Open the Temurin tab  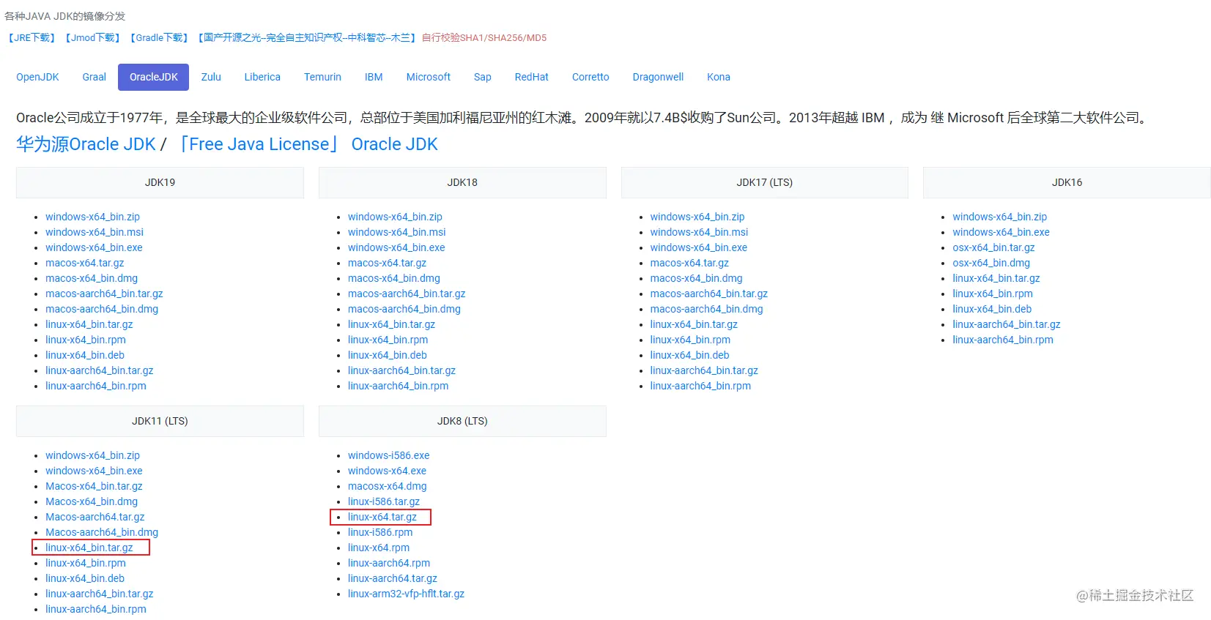[322, 77]
